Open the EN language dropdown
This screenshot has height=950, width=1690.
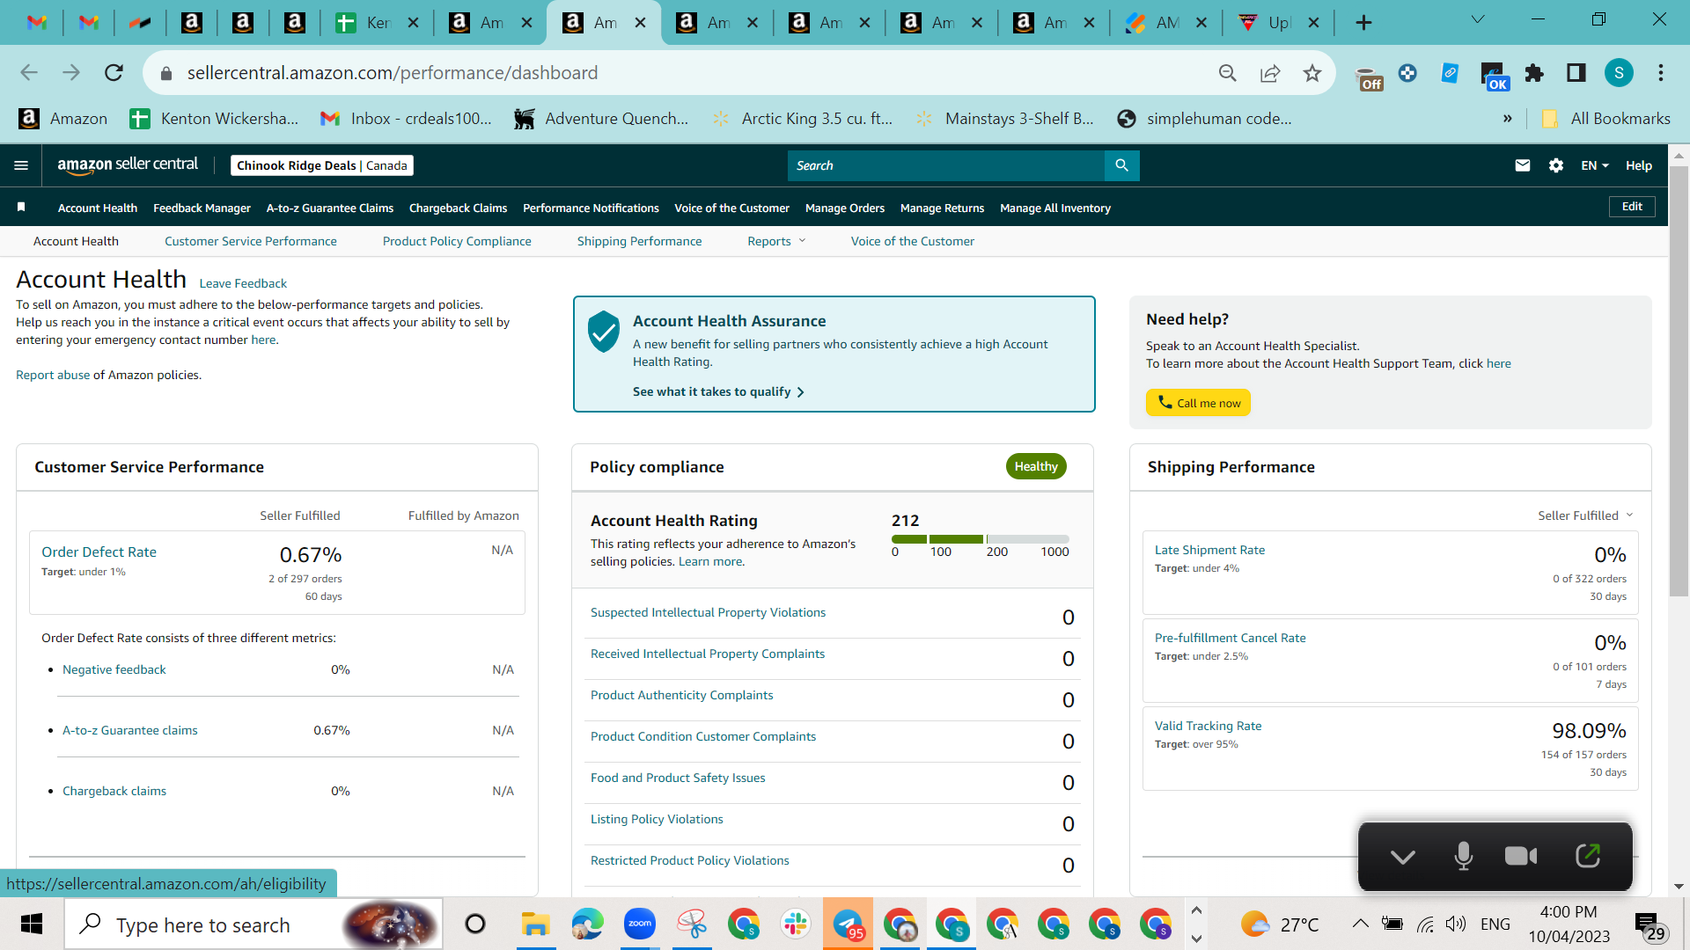[x=1594, y=165]
